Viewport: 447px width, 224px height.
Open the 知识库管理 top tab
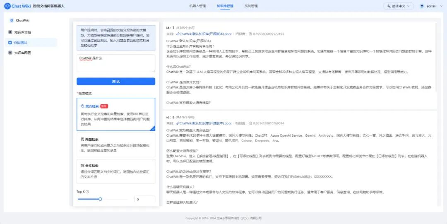coord(225,6)
